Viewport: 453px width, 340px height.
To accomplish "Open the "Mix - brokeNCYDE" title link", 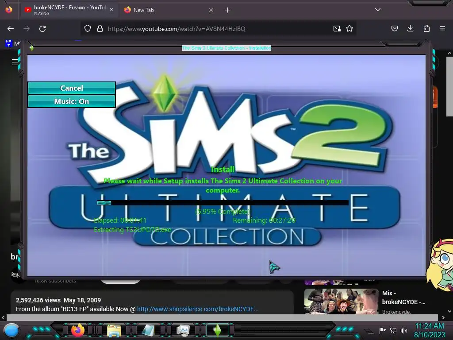I will click(x=403, y=297).
